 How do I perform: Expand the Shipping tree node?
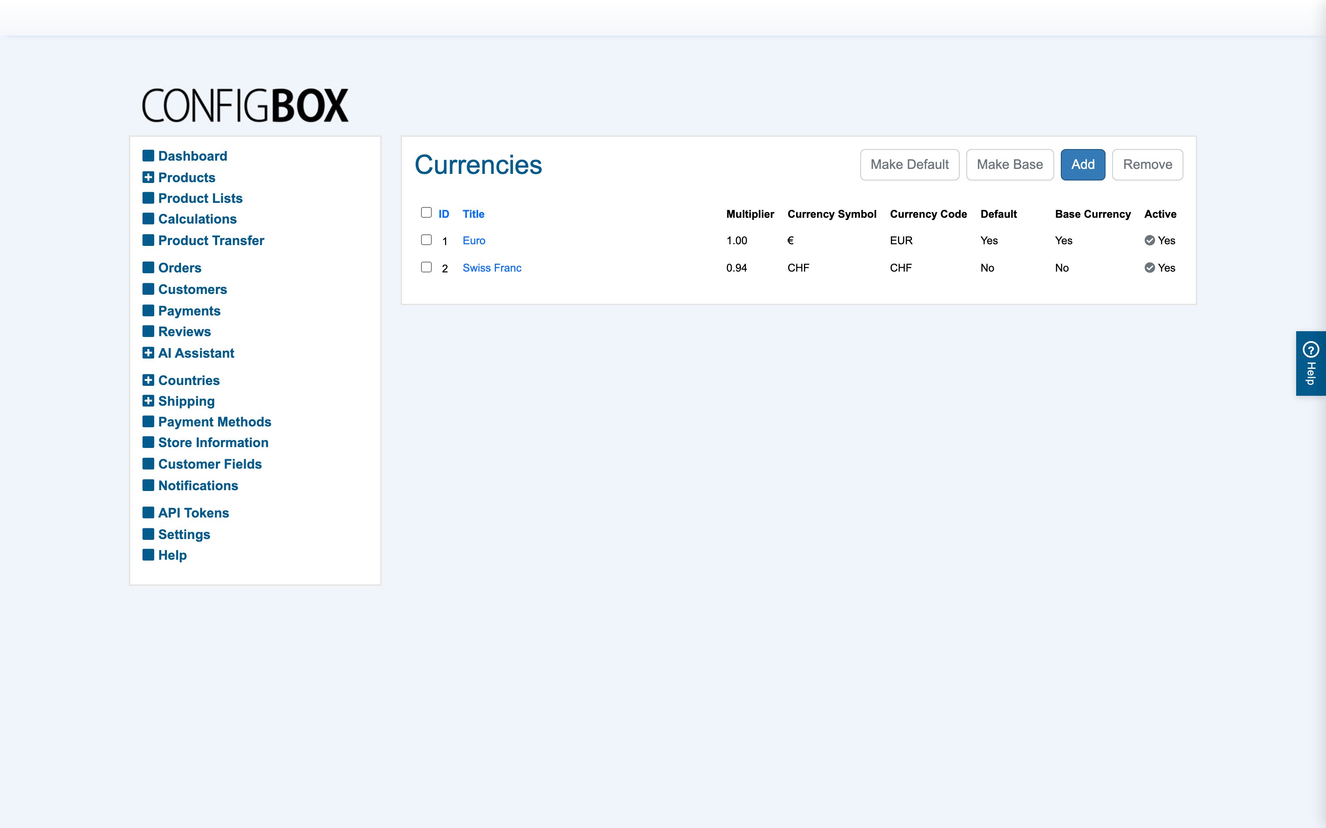click(148, 401)
